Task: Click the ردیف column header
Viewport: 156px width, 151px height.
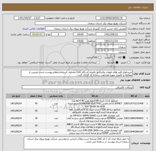Action: (x=147, y=96)
